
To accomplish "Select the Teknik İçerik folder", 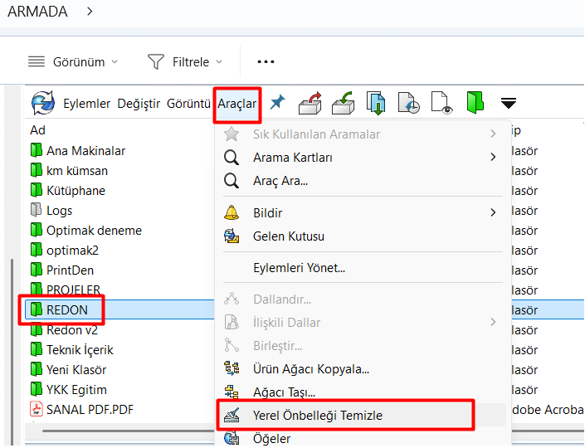I will point(80,350).
